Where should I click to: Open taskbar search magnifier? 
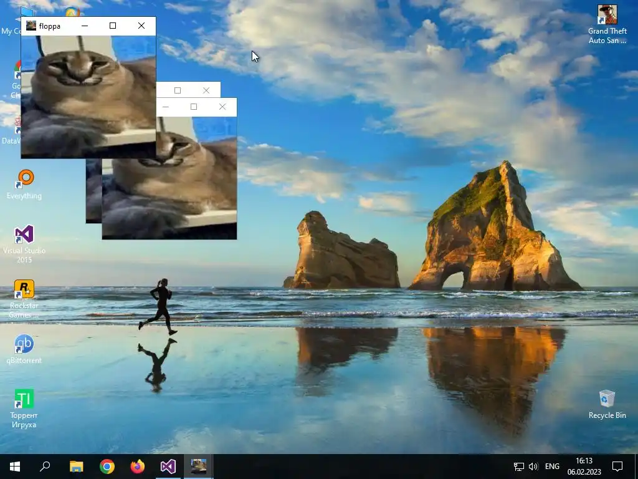[x=45, y=467]
